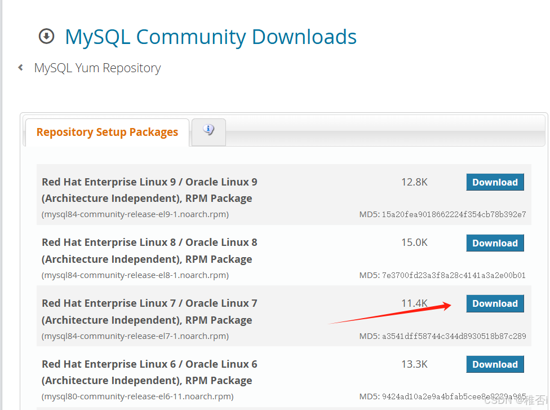Viewport: 550px width, 410px height.
Task: Click the MD5 value starting with 7e3700fd
Action: click(x=454, y=275)
